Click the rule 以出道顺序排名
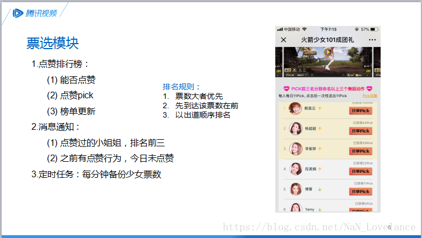 203,115
